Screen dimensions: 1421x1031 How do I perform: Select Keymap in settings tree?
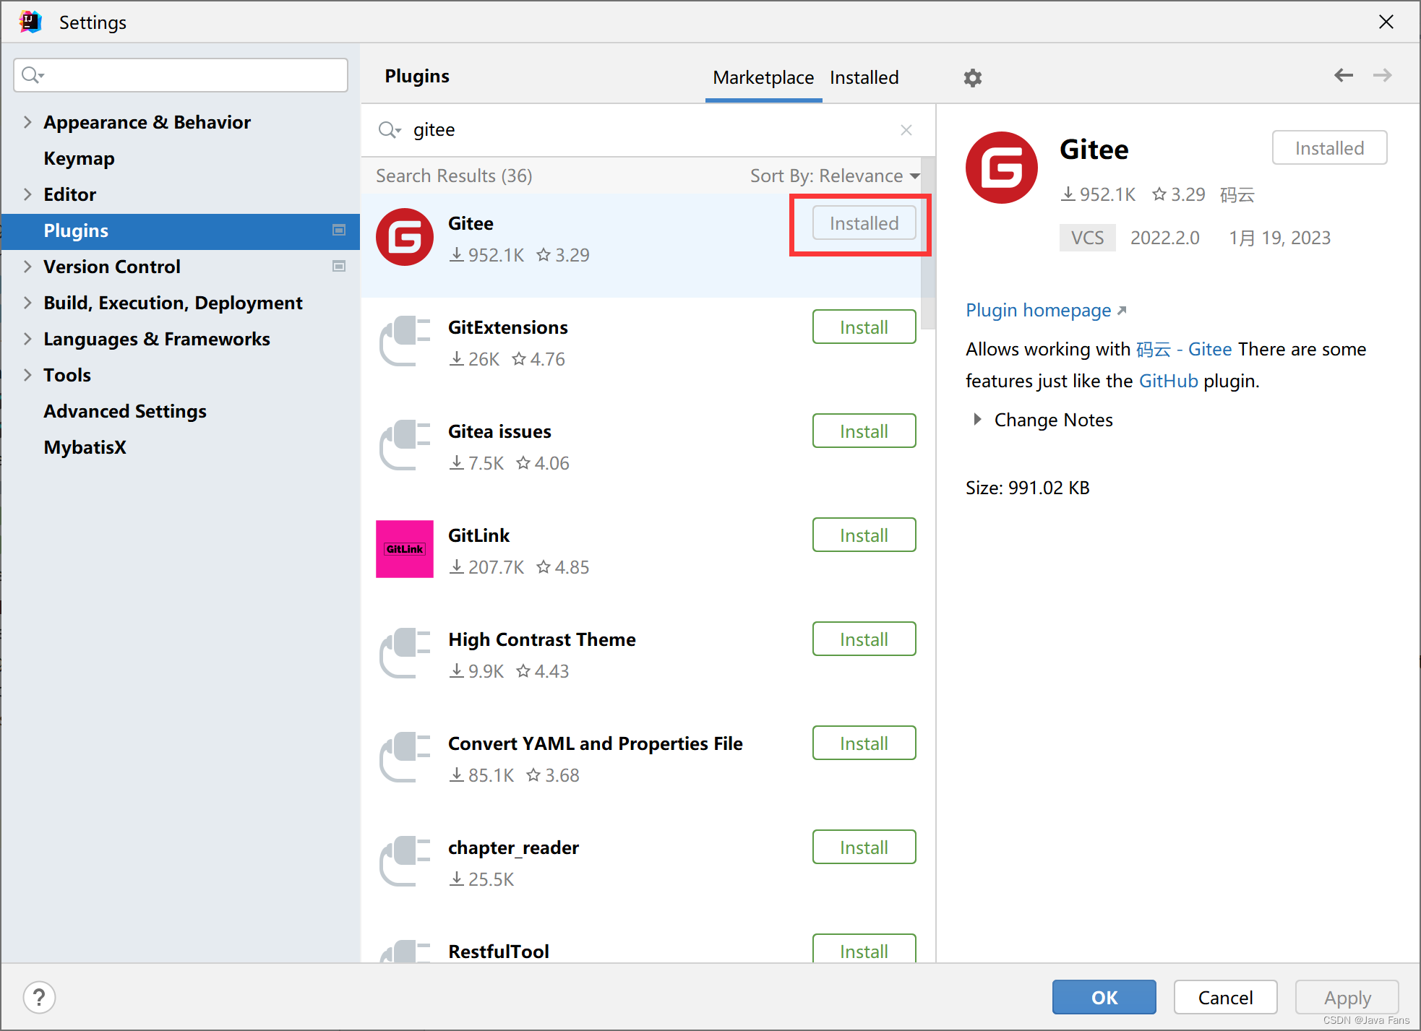tap(79, 158)
